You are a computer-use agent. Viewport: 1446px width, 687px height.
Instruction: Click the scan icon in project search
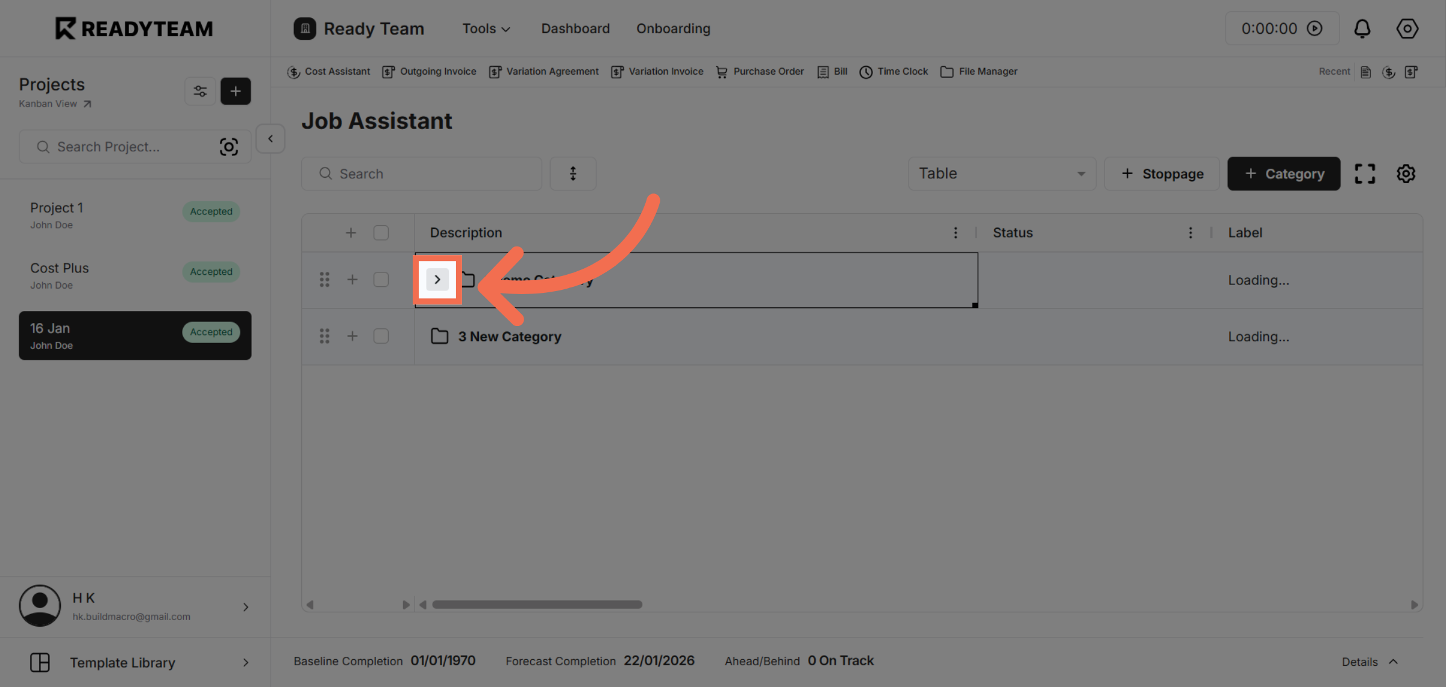click(228, 147)
